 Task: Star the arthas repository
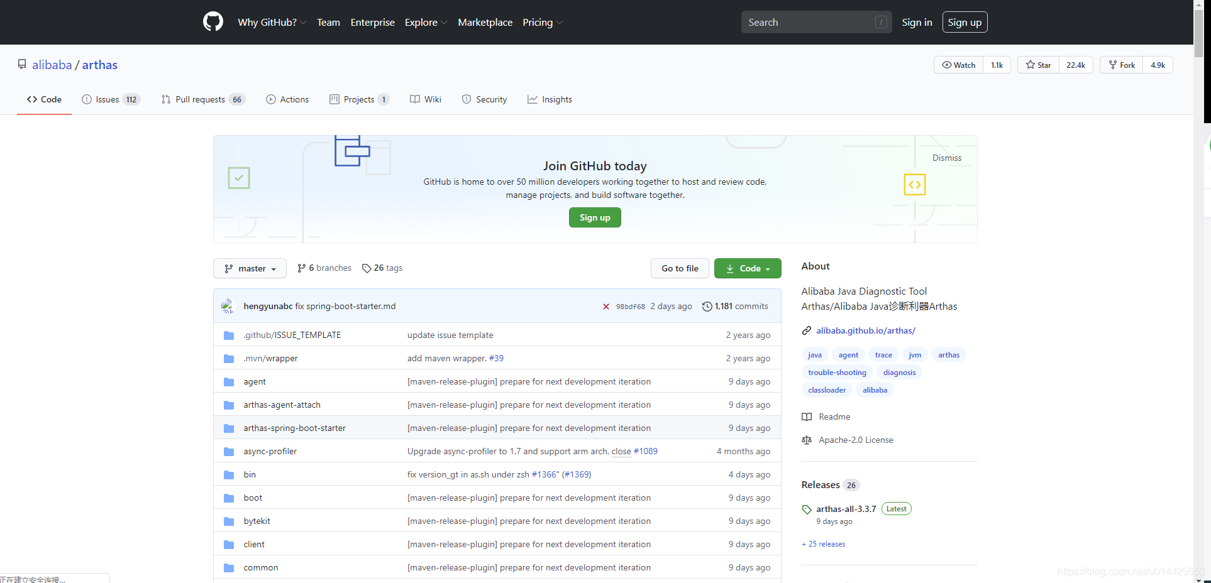tap(1038, 65)
